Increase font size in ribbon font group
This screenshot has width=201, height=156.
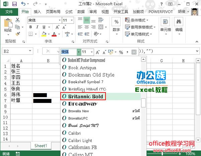point(57,27)
